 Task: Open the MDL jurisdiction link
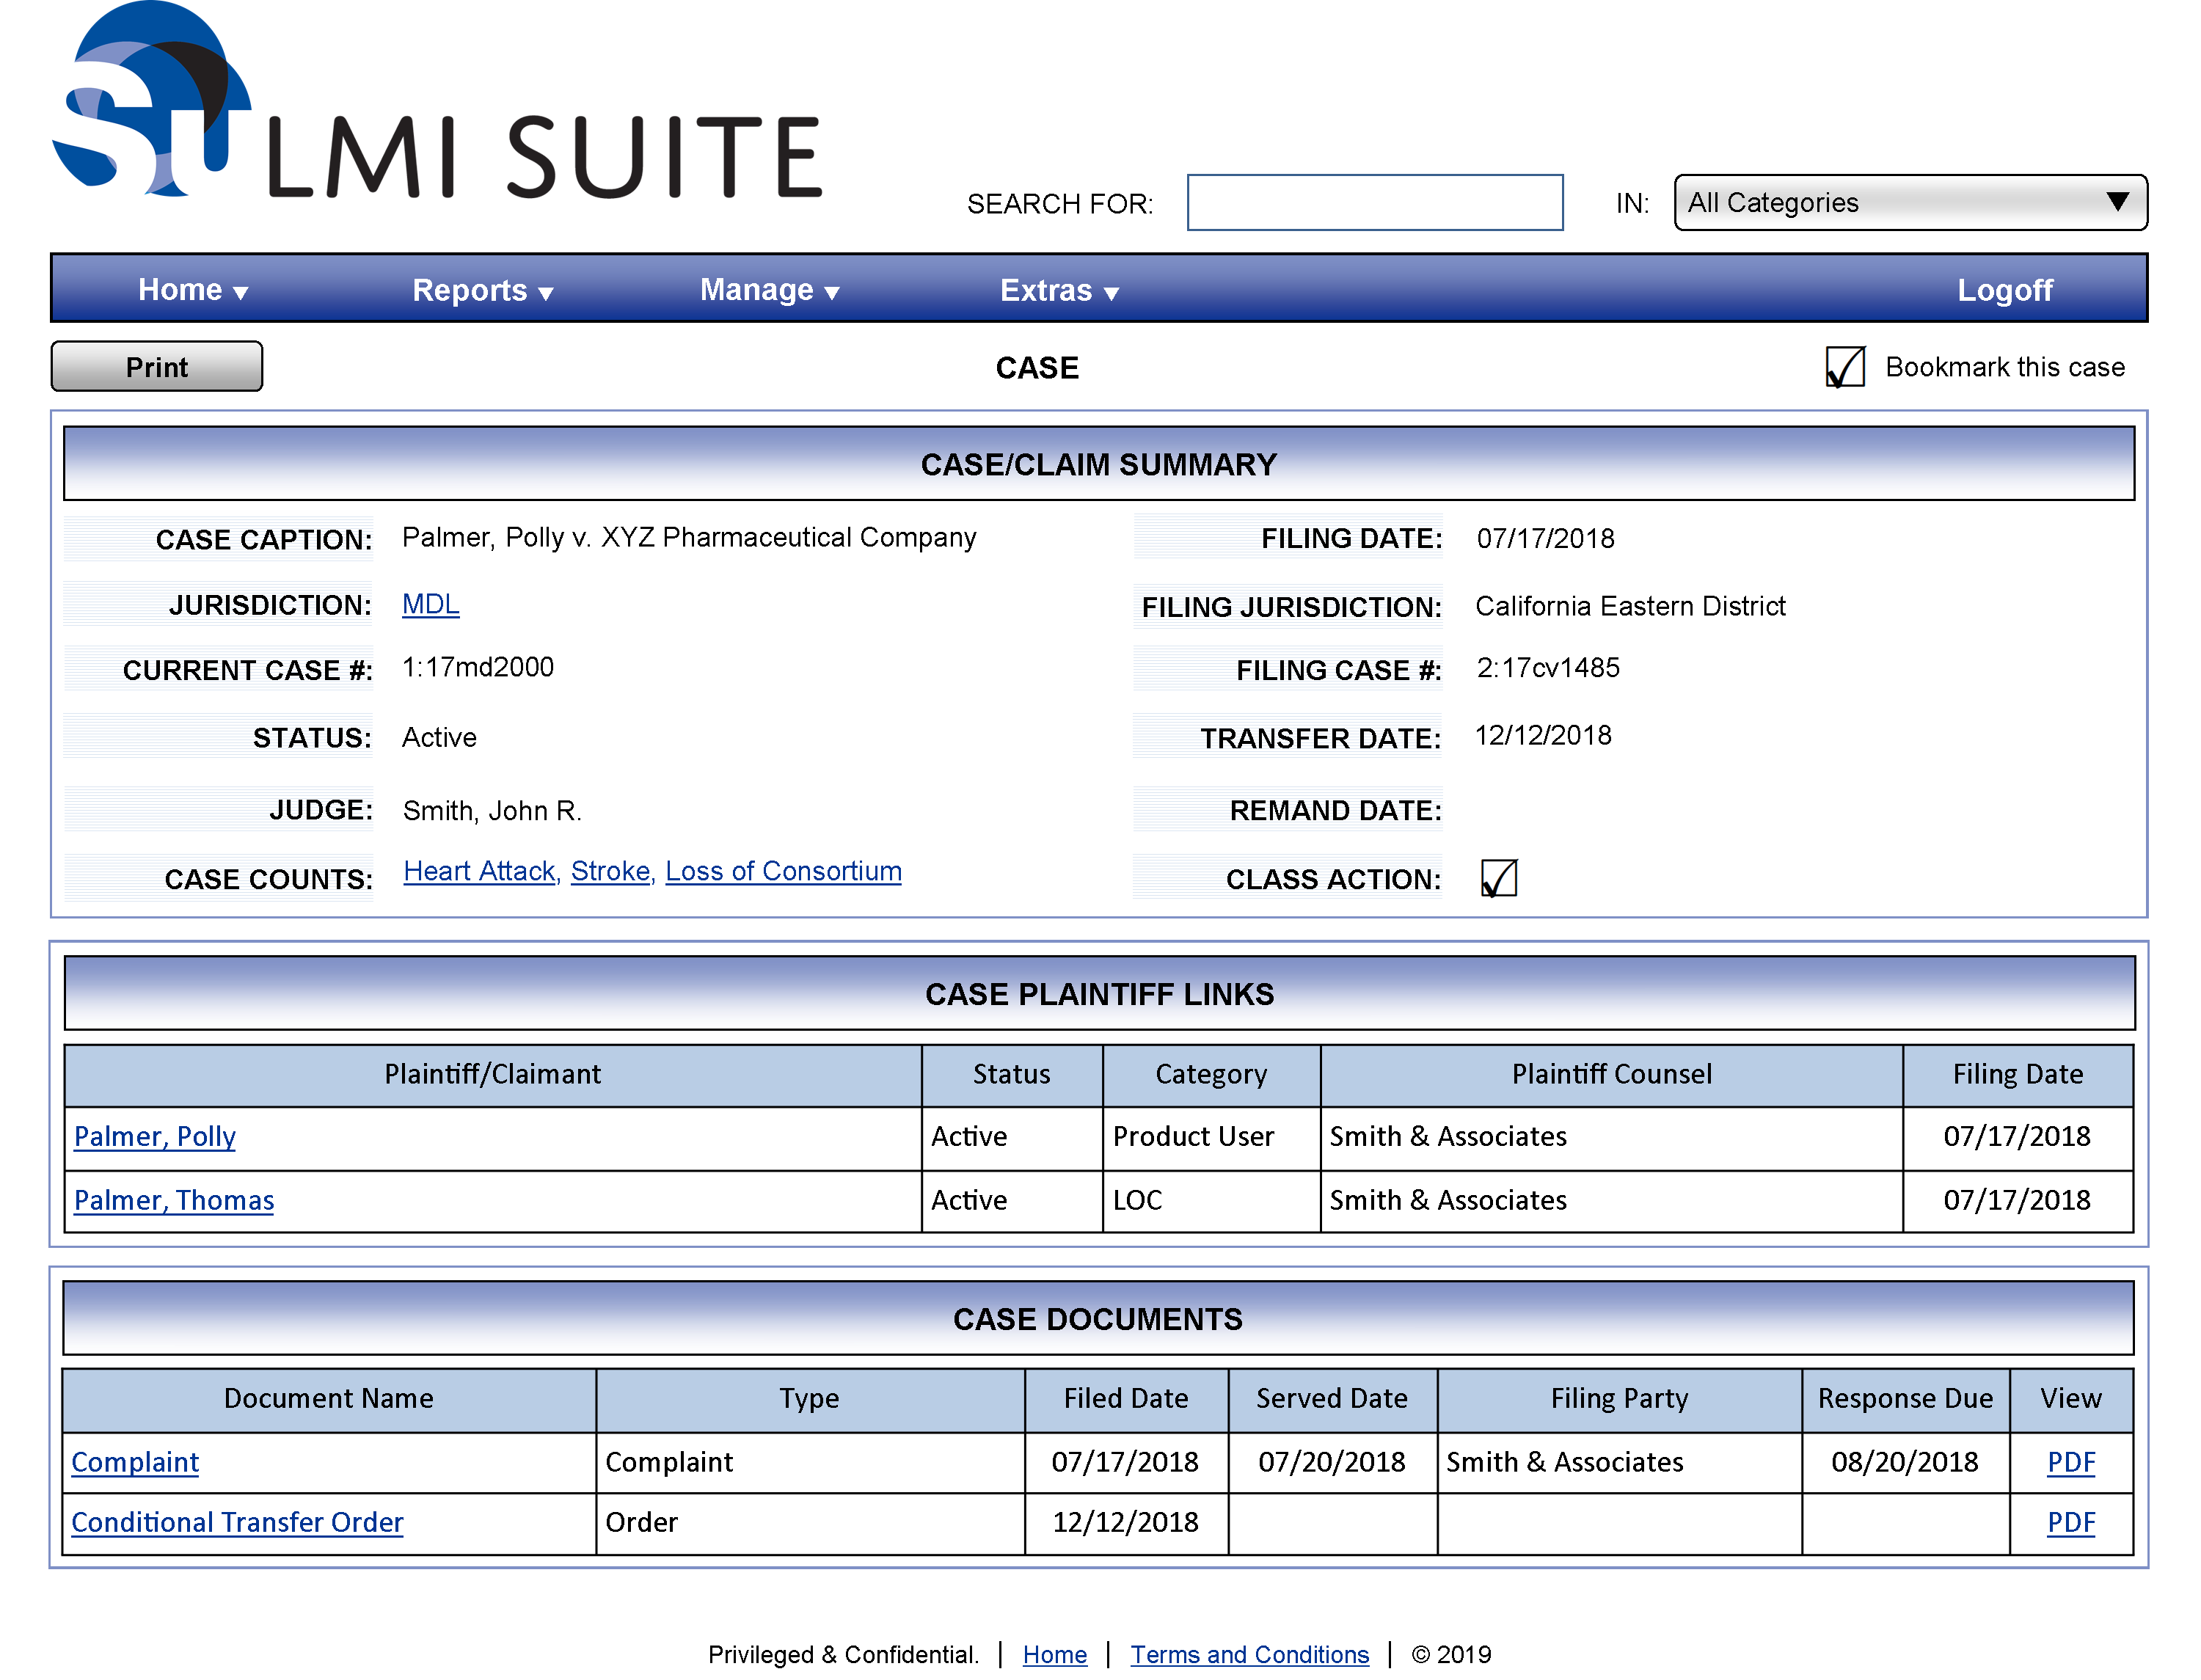tap(430, 604)
